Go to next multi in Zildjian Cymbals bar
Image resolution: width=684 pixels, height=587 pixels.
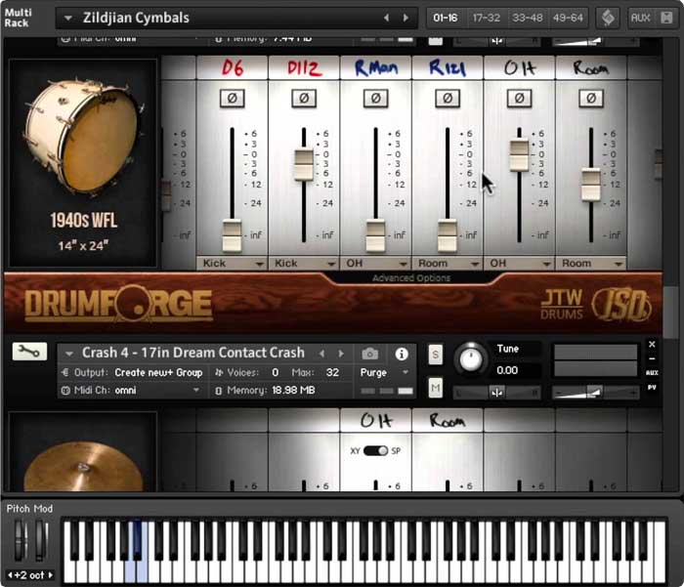pyautogui.click(x=406, y=18)
